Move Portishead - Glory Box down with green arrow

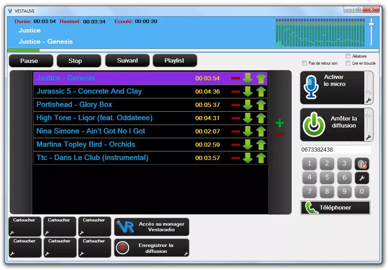(248, 105)
